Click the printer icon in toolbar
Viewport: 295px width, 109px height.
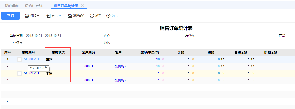click(27, 16)
